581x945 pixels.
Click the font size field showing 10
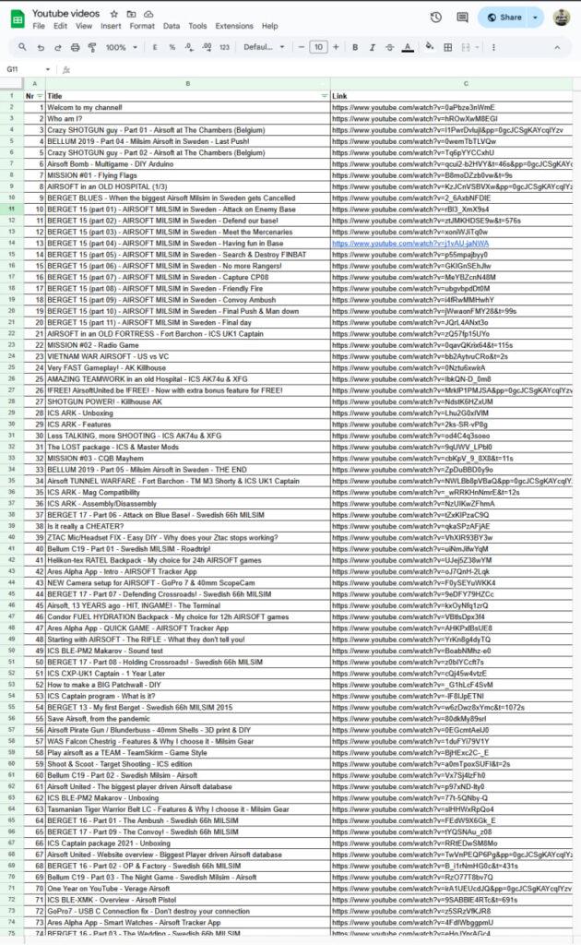click(x=317, y=47)
